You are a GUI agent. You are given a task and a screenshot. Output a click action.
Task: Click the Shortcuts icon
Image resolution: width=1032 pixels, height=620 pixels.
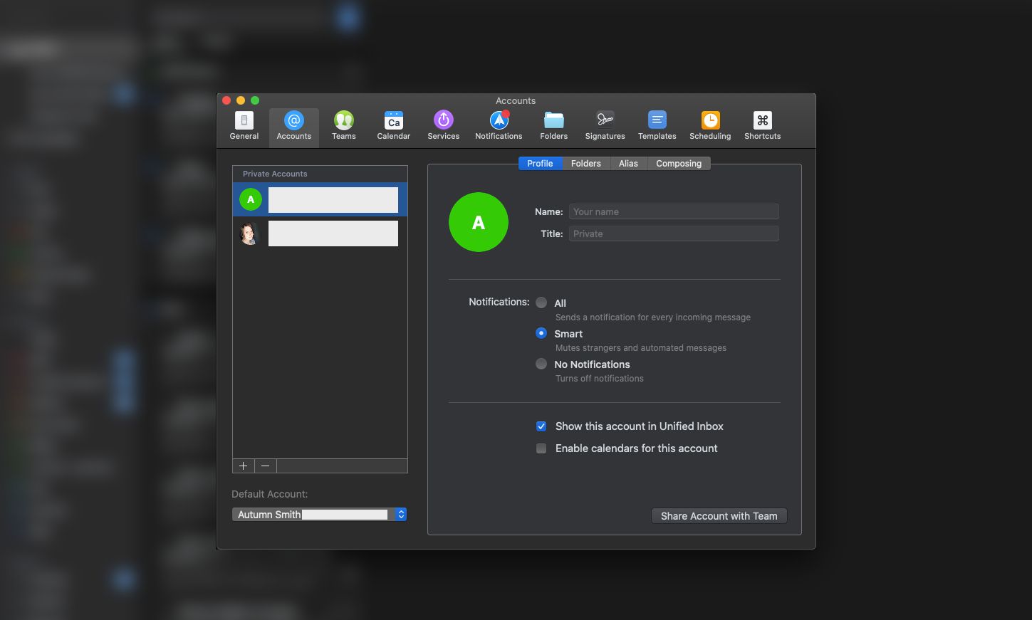tap(761, 125)
